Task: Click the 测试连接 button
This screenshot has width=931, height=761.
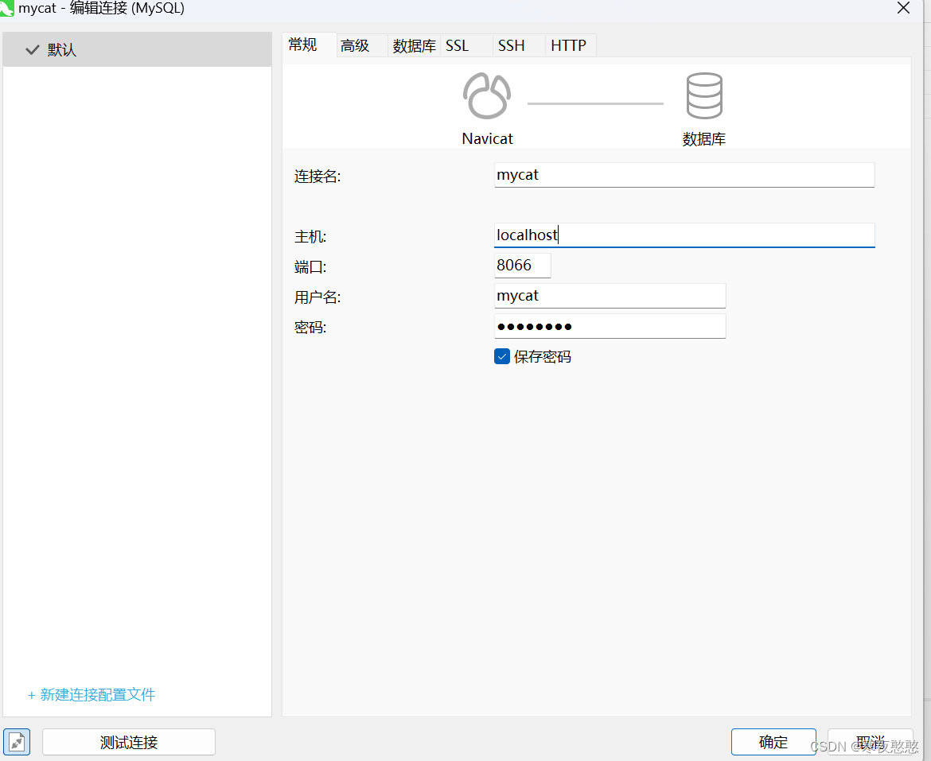Action: [x=129, y=742]
